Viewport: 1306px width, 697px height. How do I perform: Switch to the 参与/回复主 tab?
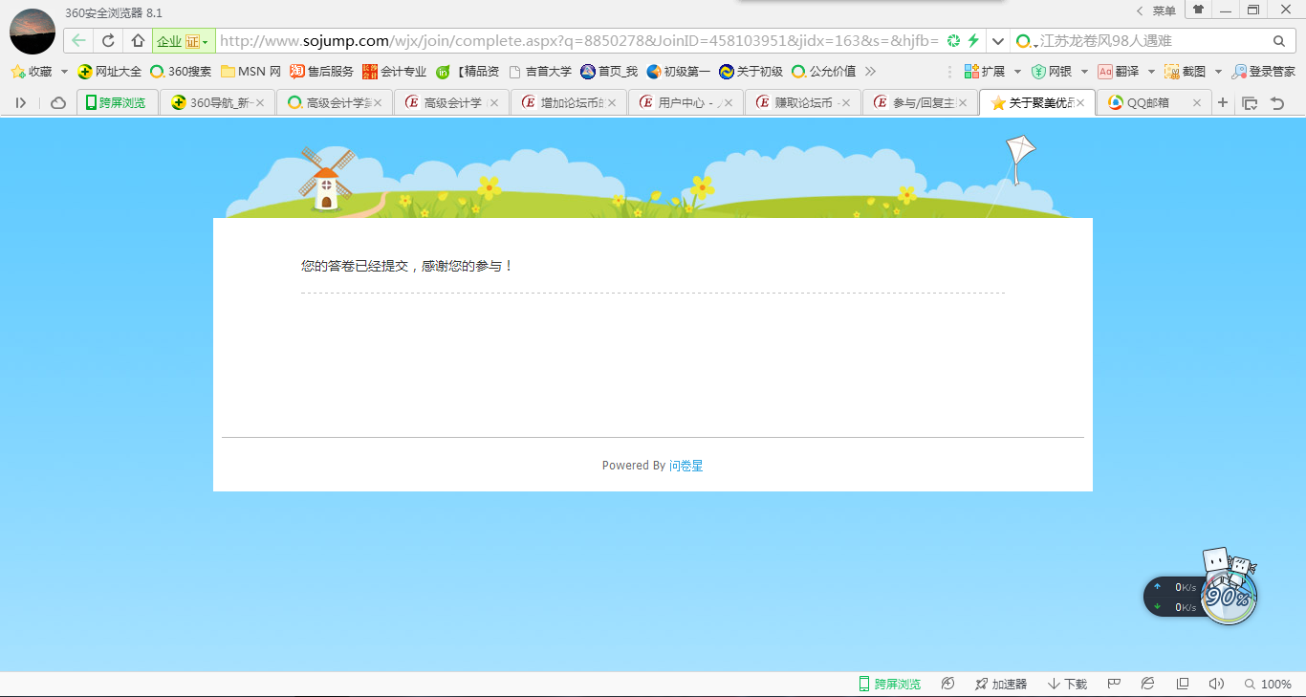click(920, 103)
